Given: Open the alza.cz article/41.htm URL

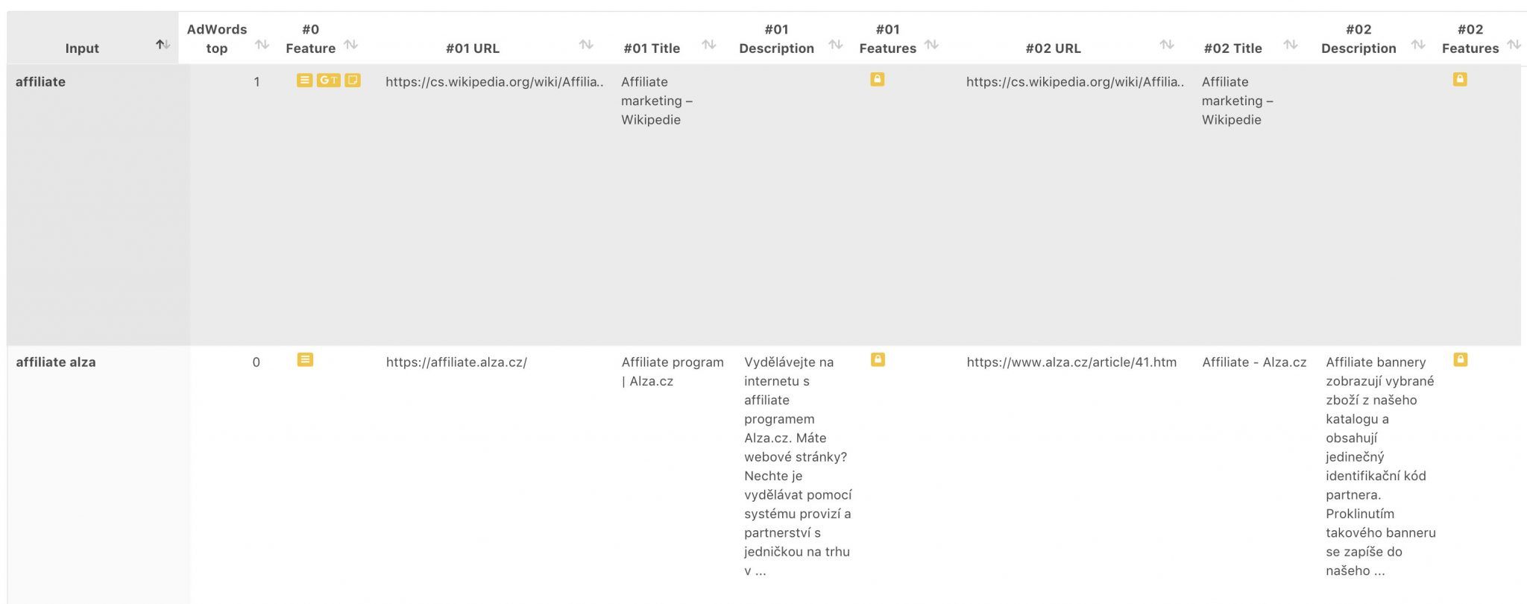Looking at the screenshot, I should click(x=1071, y=362).
